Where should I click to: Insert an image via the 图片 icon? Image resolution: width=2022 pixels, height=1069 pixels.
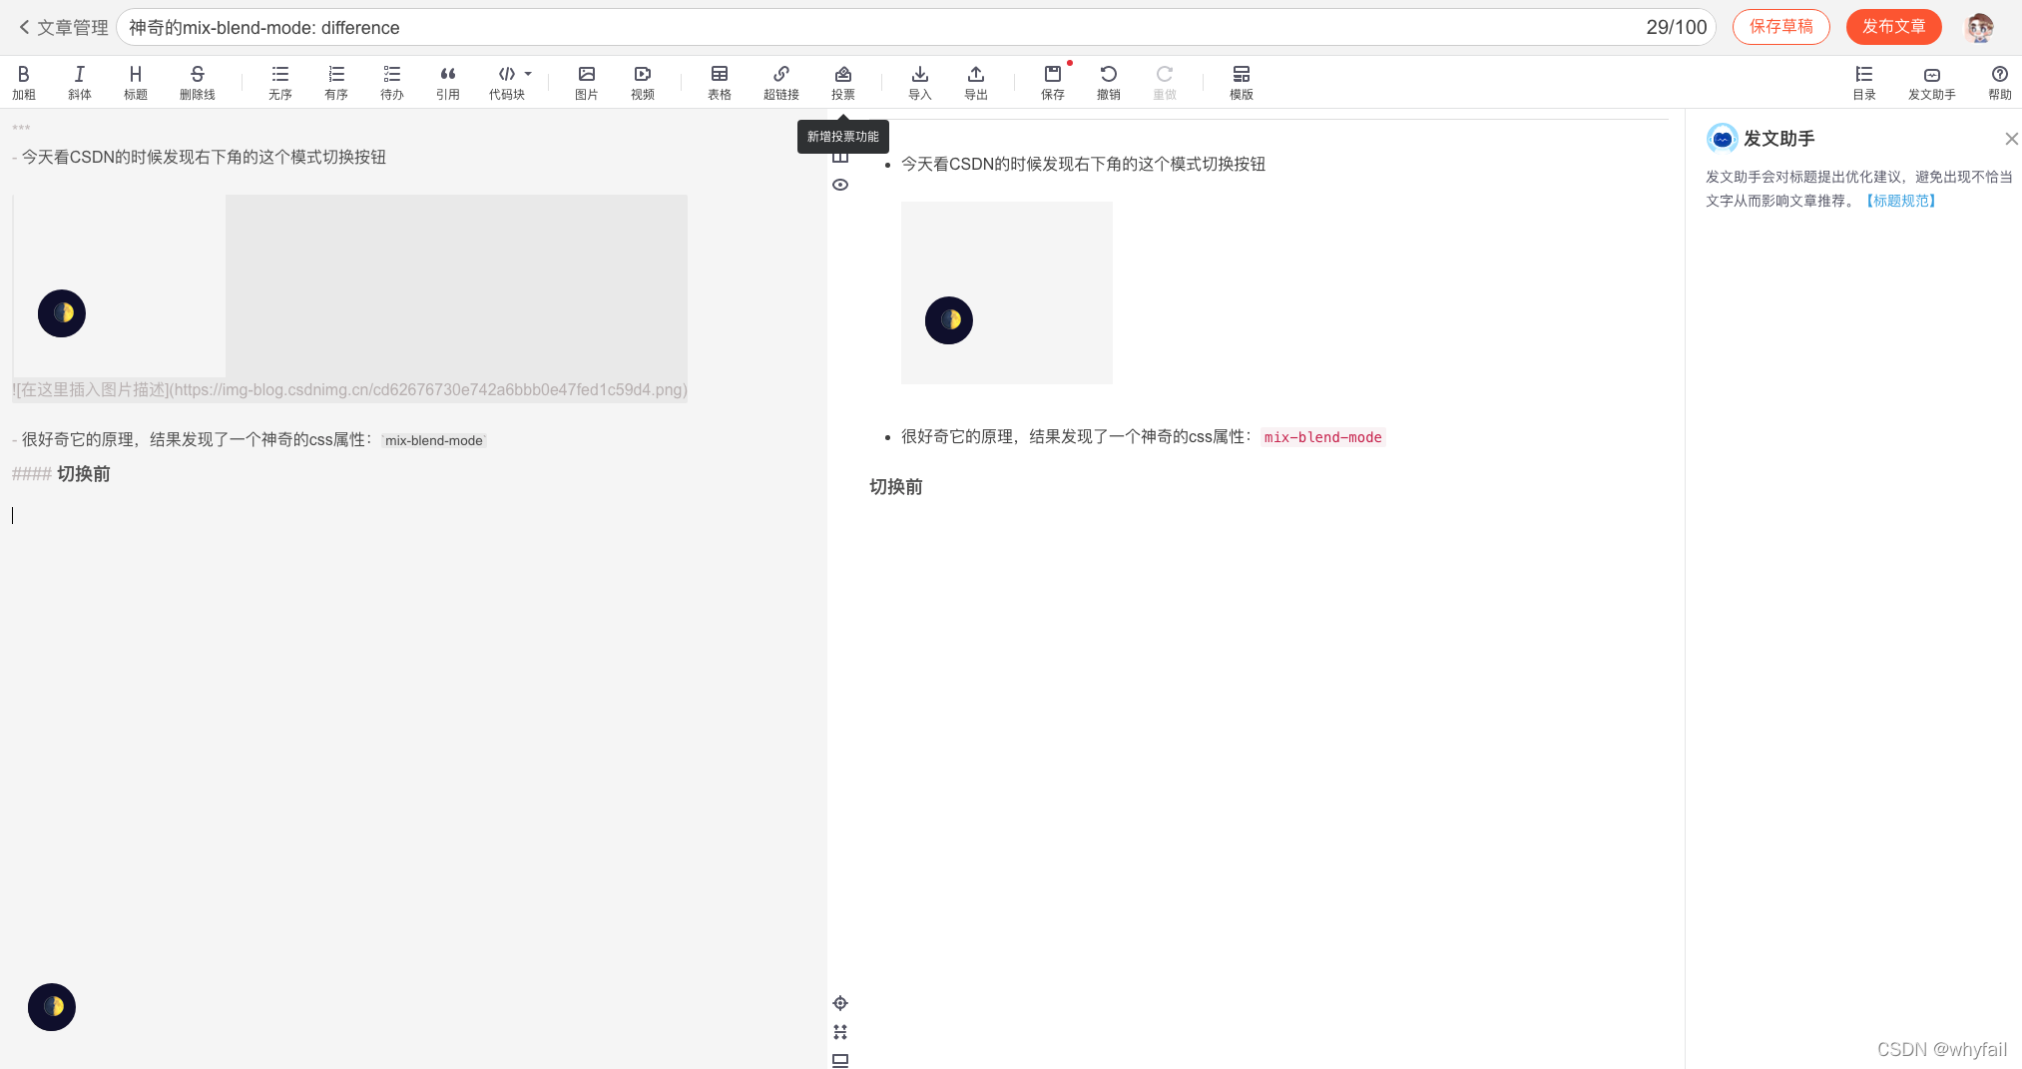pos(586,82)
